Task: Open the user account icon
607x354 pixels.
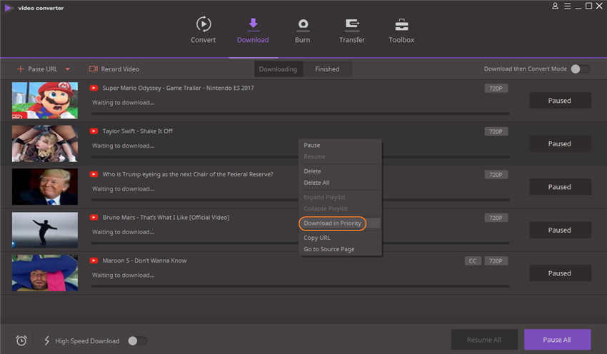Action: click(x=555, y=6)
